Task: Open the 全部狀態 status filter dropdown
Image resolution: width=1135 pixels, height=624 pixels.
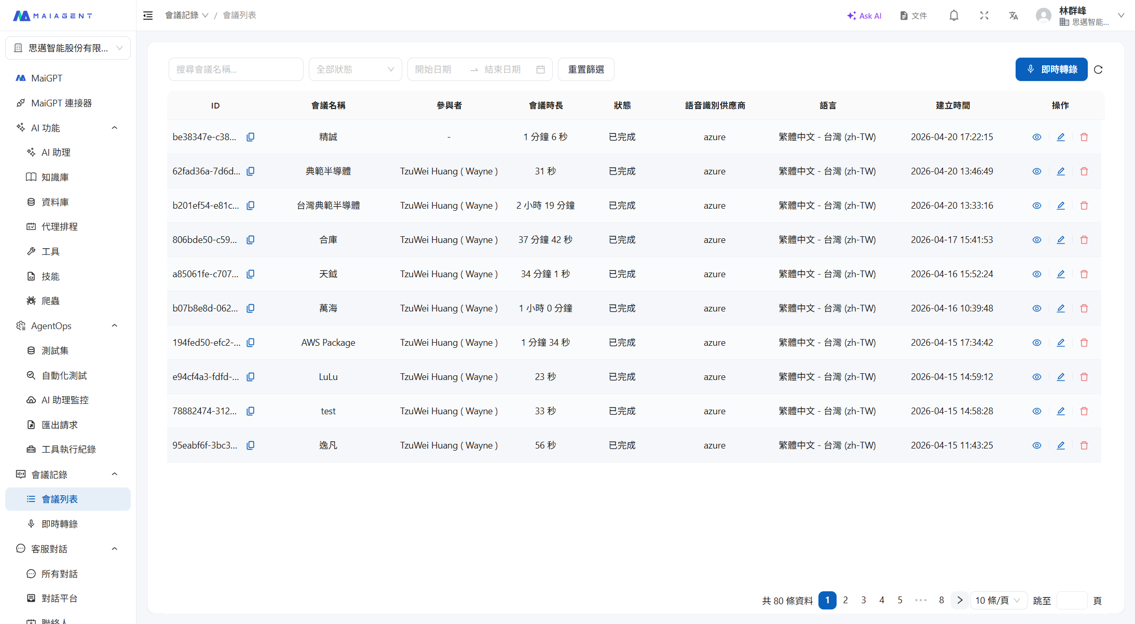Action: [355, 70]
